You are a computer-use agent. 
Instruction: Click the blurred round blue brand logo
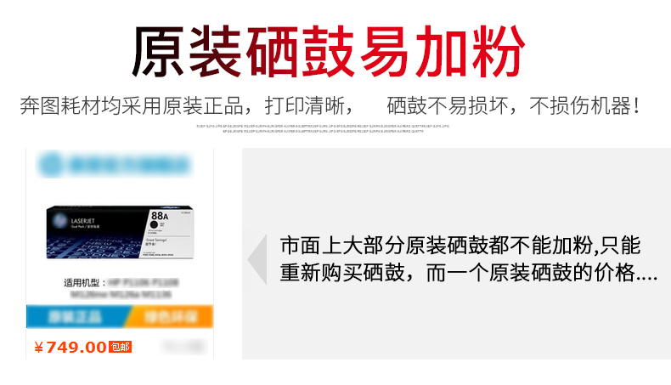[50, 164]
